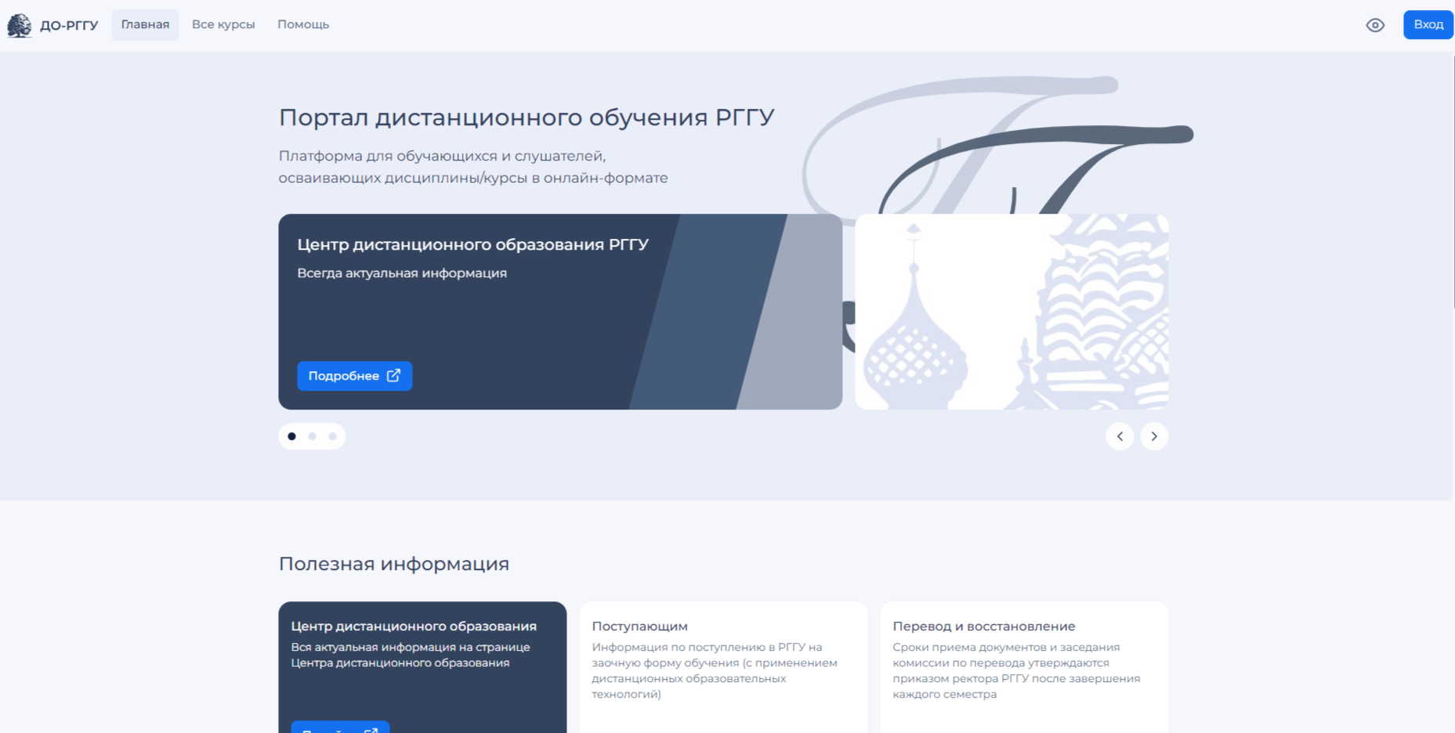Image resolution: width=1455 pixels, height=733 pixels.
Task: Advance to next slide with right chevron
Action: [x=1154, y=436]
